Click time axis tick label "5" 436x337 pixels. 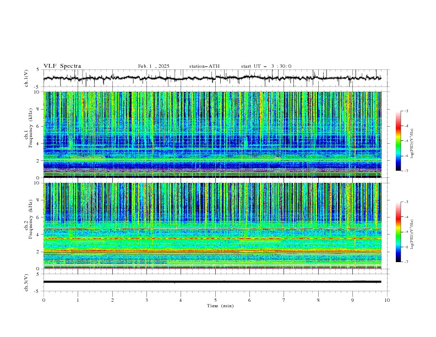pyautogui.click(x=215, y=300)
